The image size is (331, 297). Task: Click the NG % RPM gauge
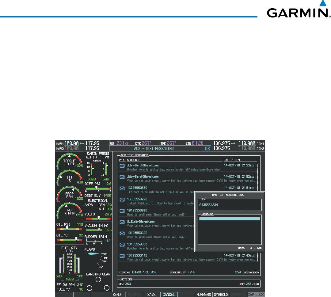70,211
